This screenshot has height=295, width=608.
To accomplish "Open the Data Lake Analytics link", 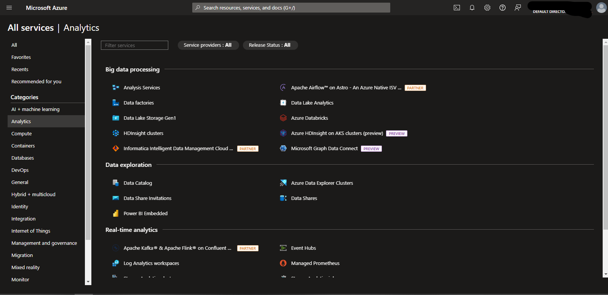I will pyautogui.click(x=312, y=103).
